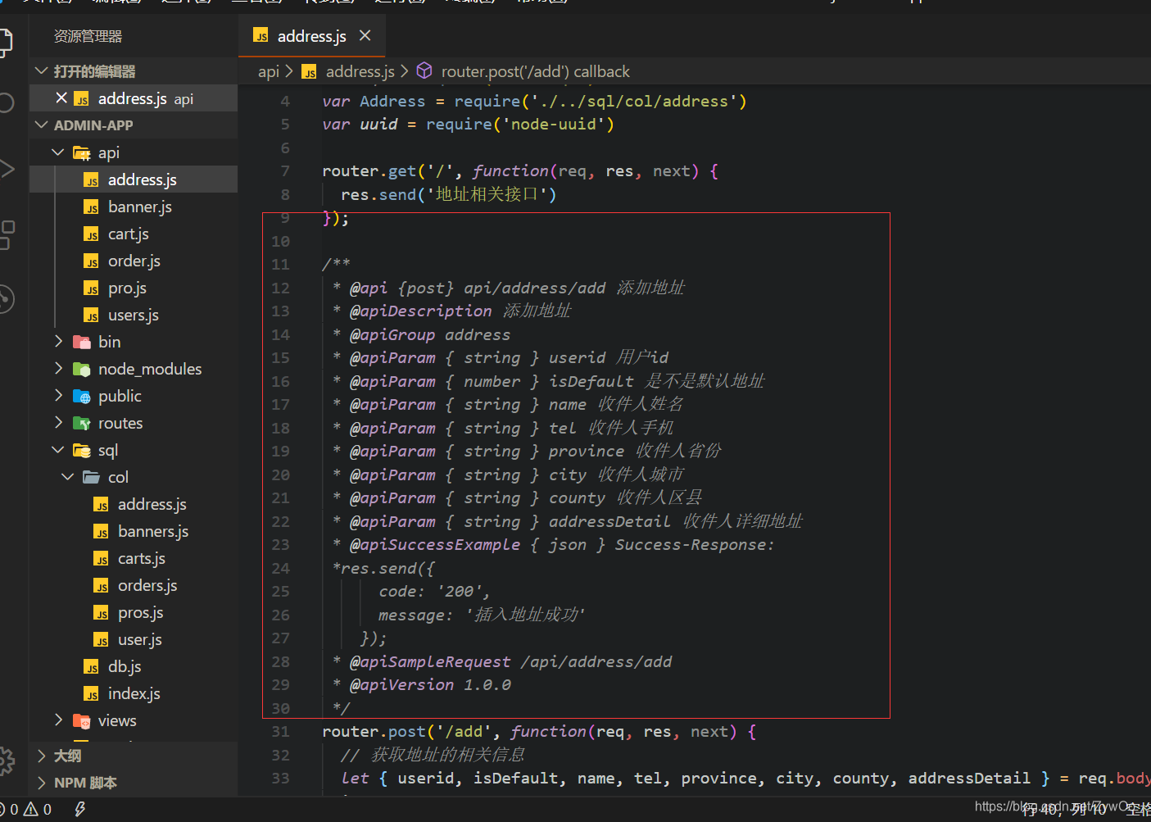
Task: Click the api breadcrumb segment
Action: pos(269,71)
